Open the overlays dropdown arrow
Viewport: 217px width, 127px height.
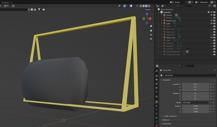(134, 6)
